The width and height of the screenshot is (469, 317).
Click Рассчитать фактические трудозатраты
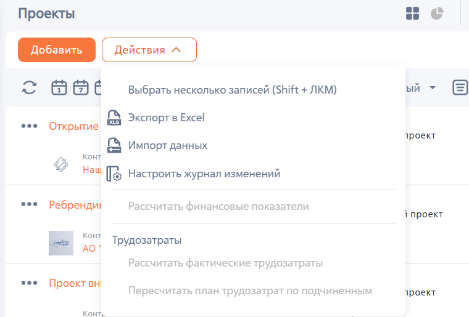pyautogui.click(x=225, y=263)
